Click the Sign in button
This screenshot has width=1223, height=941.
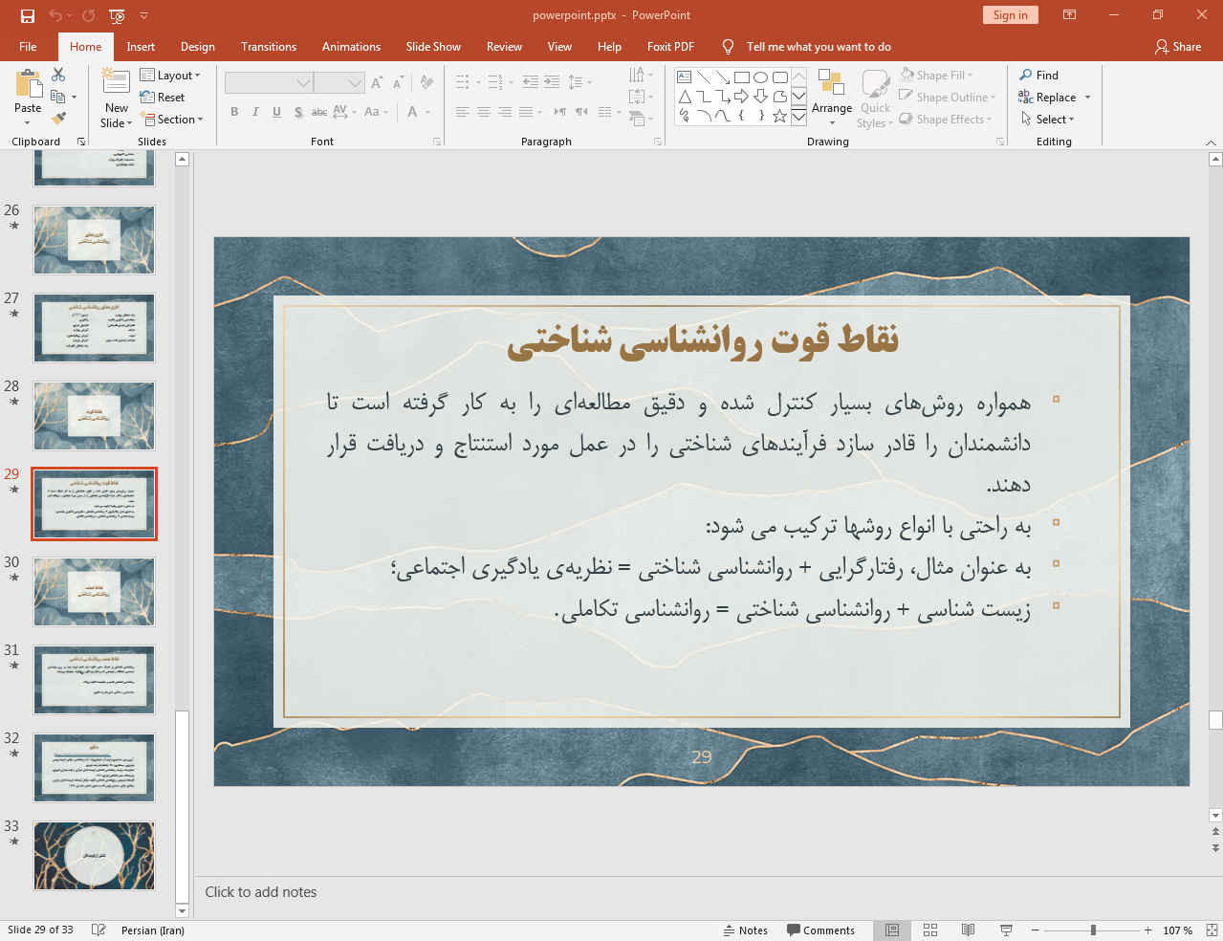[x=1010, y=15]
